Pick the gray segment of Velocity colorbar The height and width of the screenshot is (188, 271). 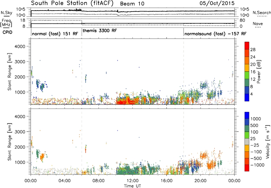click(247, 142)
